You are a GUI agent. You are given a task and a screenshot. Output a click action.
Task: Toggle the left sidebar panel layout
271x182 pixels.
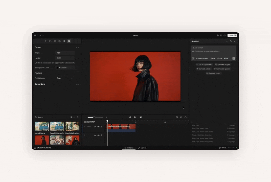tap(218, 35)
